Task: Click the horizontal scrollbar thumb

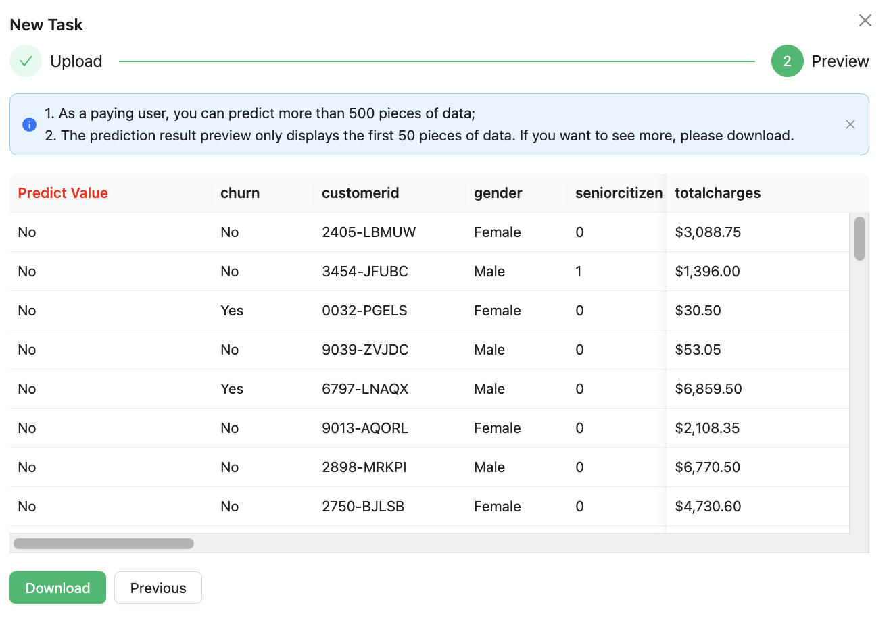Action: tap(103, 544)
